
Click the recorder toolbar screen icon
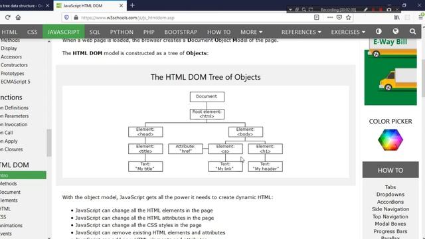(x=311, y=9)
